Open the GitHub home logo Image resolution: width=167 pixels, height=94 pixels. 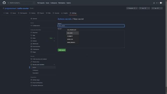tap(4, 3)
